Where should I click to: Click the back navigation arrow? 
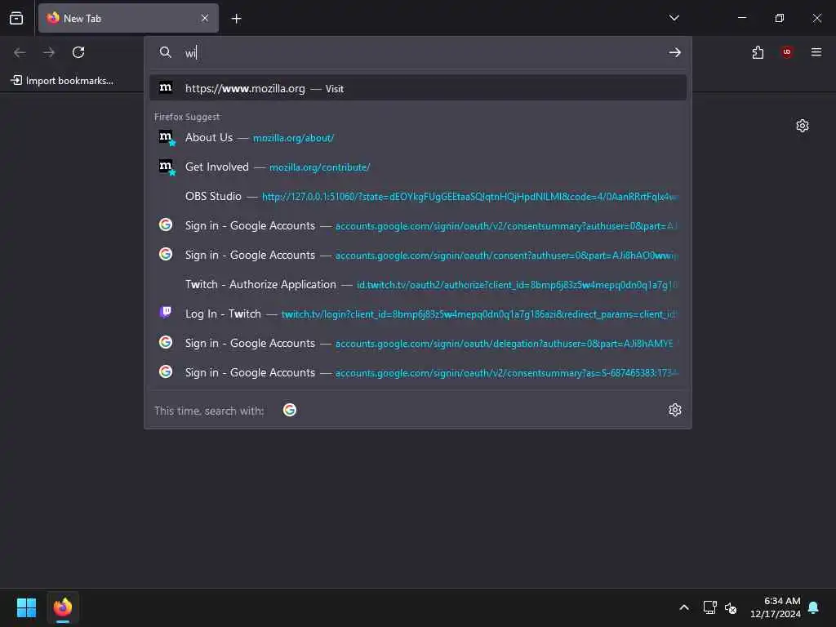[x=20, y=52]
